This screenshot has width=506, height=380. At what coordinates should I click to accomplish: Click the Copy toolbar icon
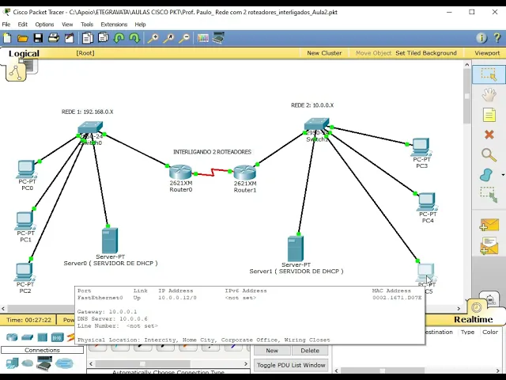(x=87, y=38)
